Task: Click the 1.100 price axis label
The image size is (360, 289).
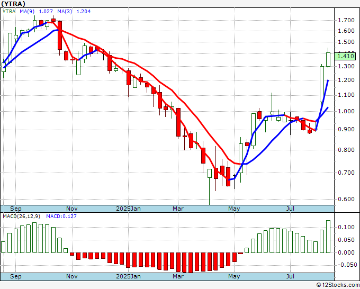Action: click(x=346, y=95)
